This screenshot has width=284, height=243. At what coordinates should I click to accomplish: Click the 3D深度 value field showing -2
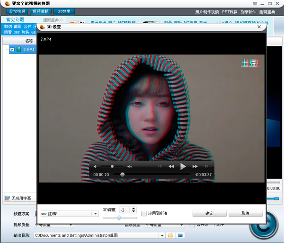click(124, 210)
